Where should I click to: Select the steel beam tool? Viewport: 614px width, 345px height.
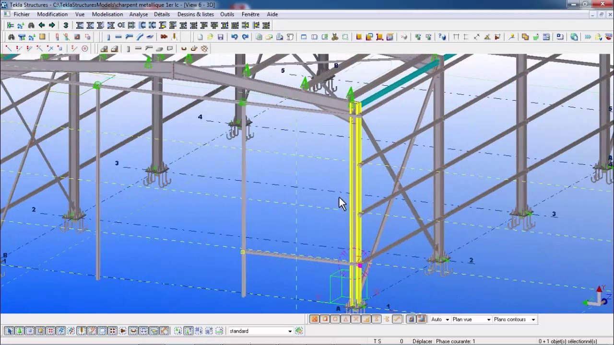[118, 37]
